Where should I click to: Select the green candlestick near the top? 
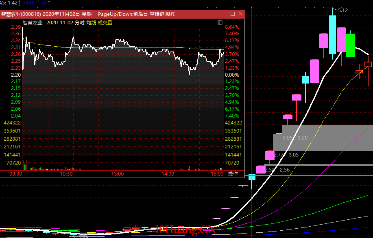pos(350,45)
